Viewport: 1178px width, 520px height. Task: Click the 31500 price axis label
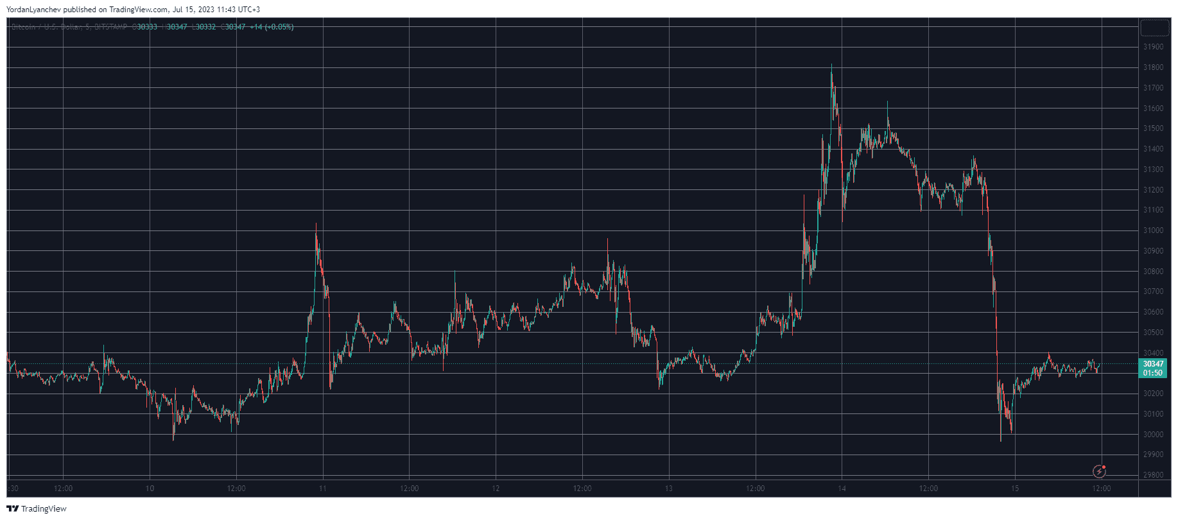(1153, 128)
